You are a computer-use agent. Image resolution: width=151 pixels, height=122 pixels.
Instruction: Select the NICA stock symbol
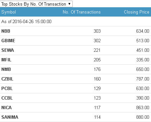(7, 107)
